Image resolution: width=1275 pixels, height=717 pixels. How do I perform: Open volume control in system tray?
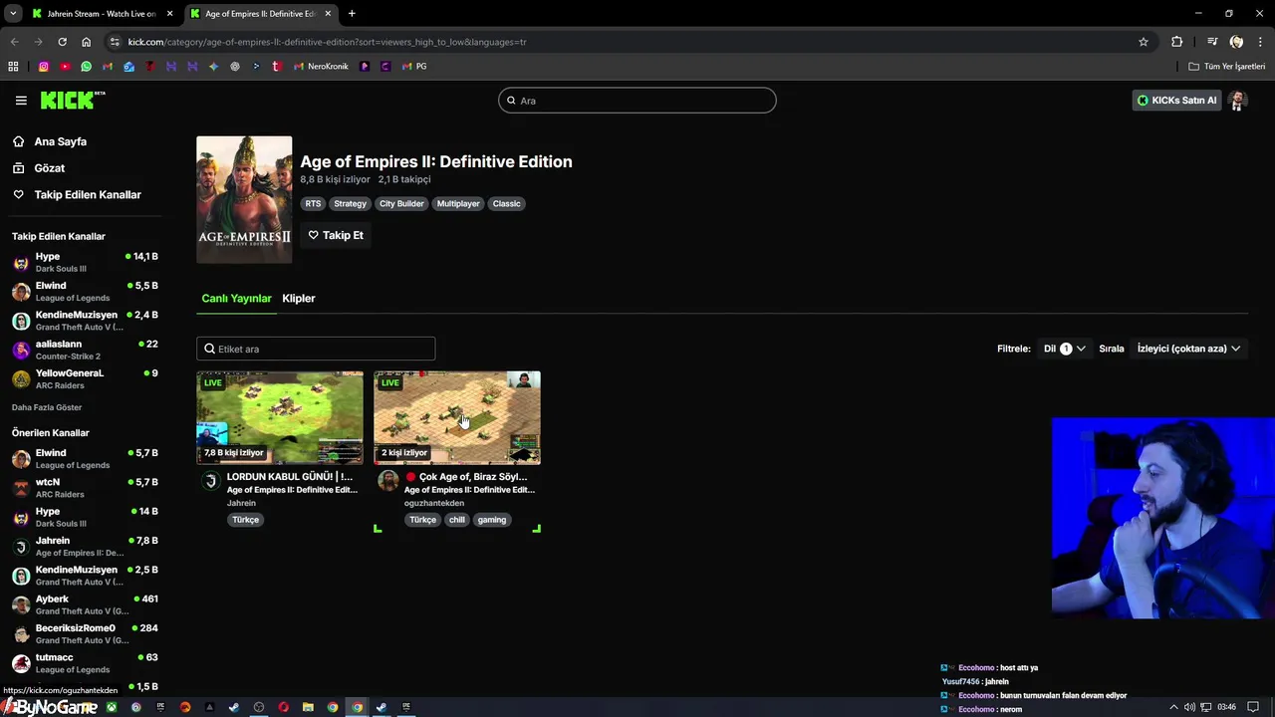point(1189,707)
